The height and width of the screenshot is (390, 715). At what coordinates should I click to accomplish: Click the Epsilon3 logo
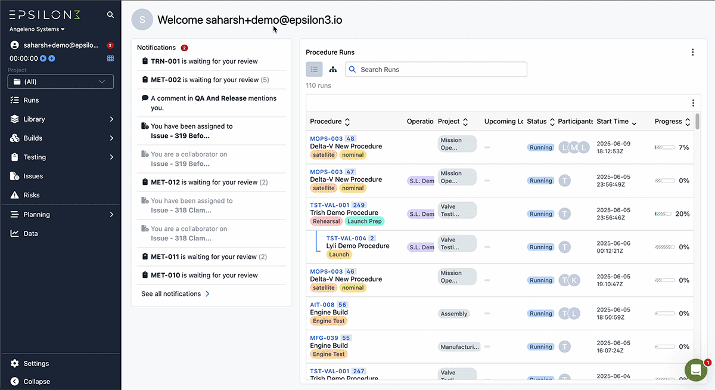pos(45,14)
